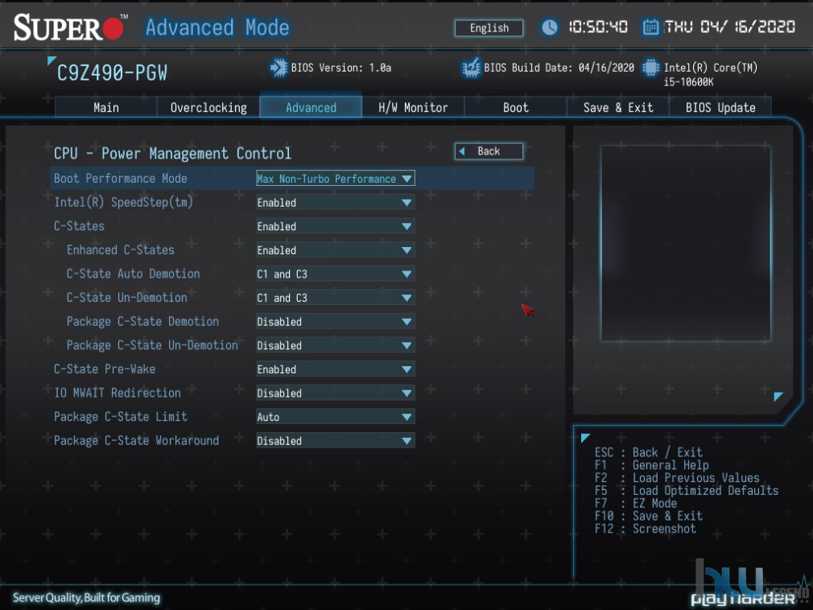This screenshot has width=813, height=610.
Task: Open the C-State Un-Demotion dropdown
Action: coord(335,298)
